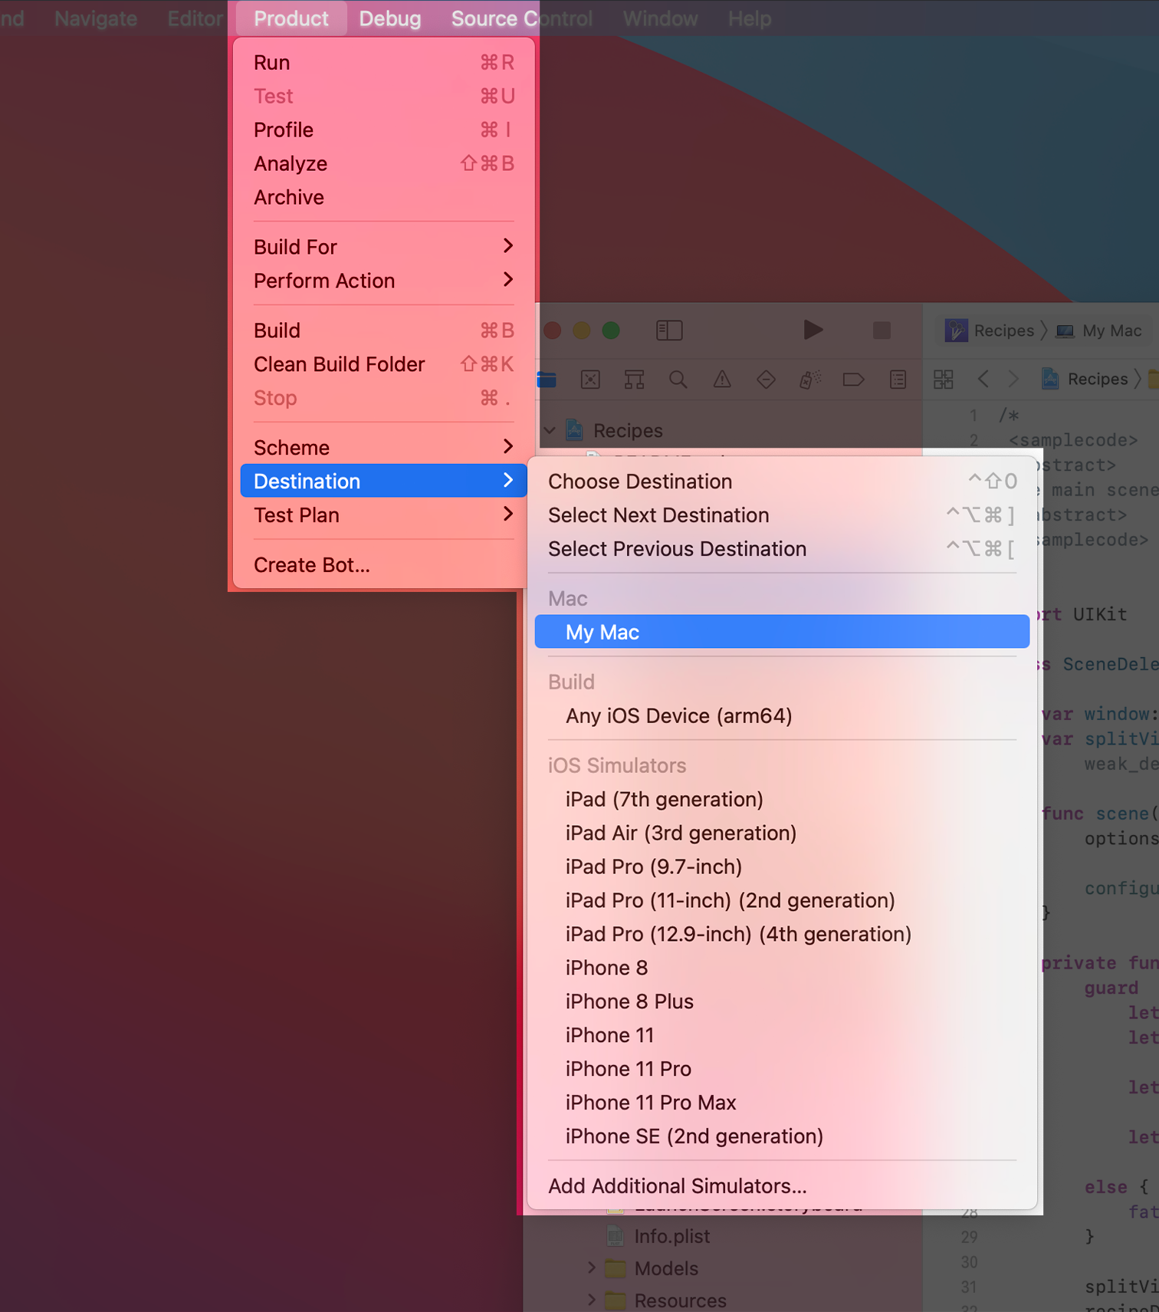1159x1312 pixels.
Task: Open the Source Control menu
Action: click(x=521, y=18)
